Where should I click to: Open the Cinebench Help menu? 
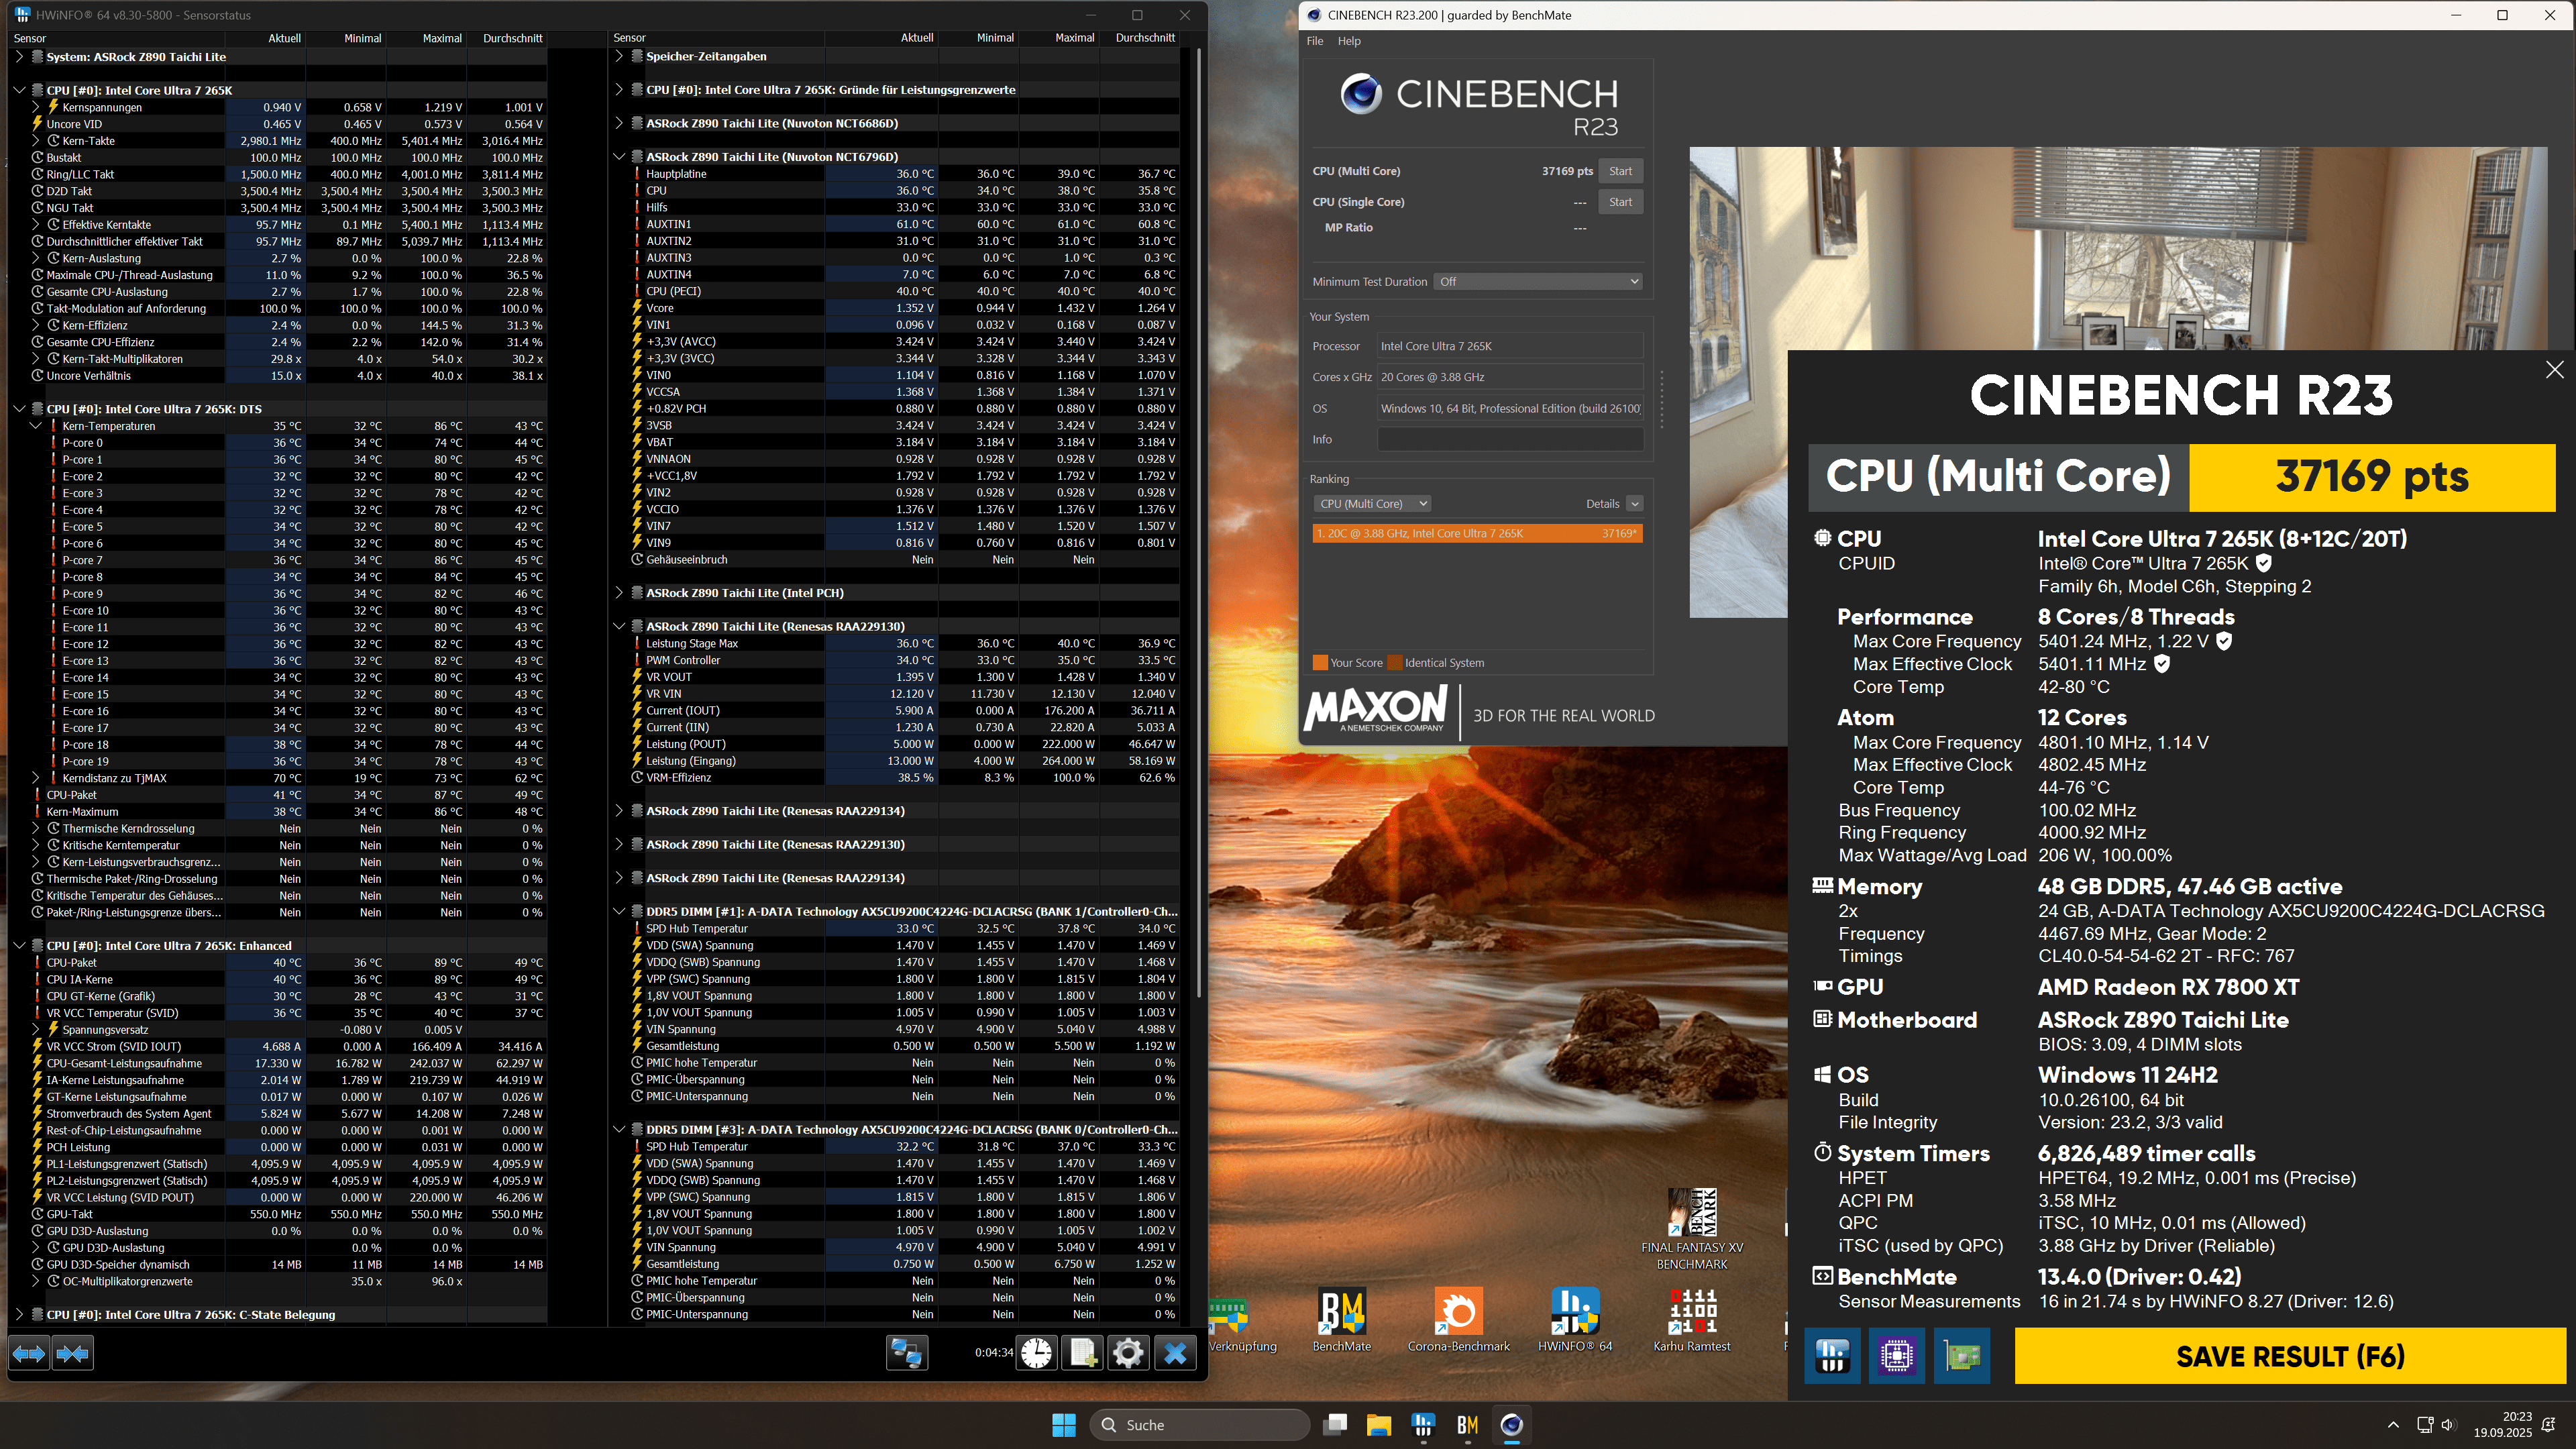[1349, 41]
